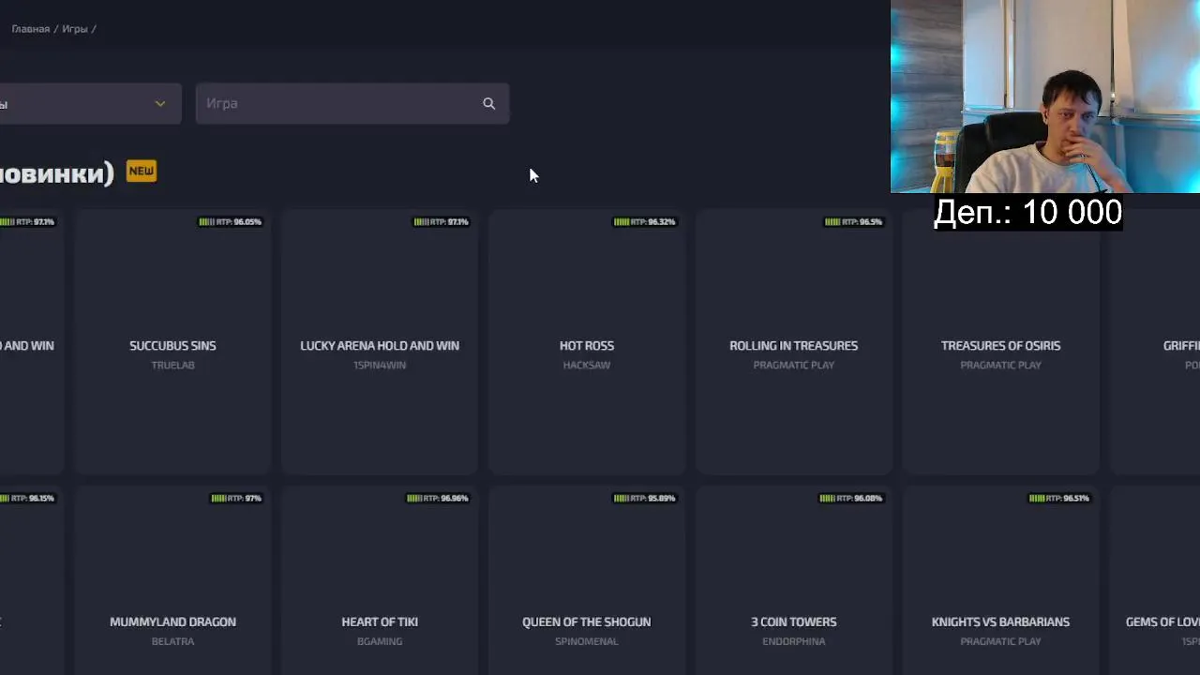This screenshot has width=1200, height=675.
Task: Click RTP 96.08% badge on 3 Coin Towers
Action: [851, 499]
